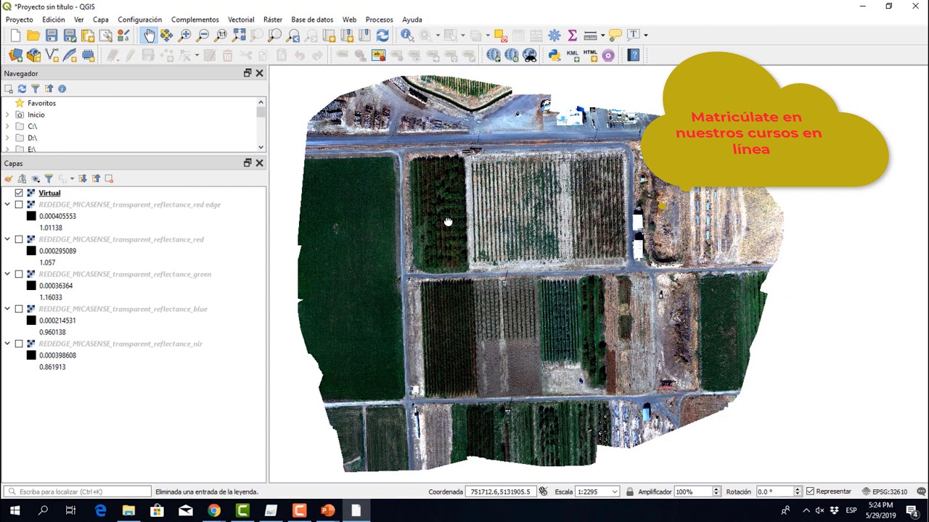This screenshot has height=522, width=929.
Task: Float the Navegador panel
Action: (247, 73)
